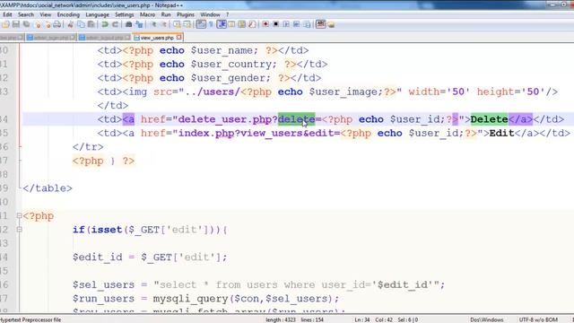Toggle synchronized vertical scrolling icon
The image size is (574, 323).
(x=178, y=24)
